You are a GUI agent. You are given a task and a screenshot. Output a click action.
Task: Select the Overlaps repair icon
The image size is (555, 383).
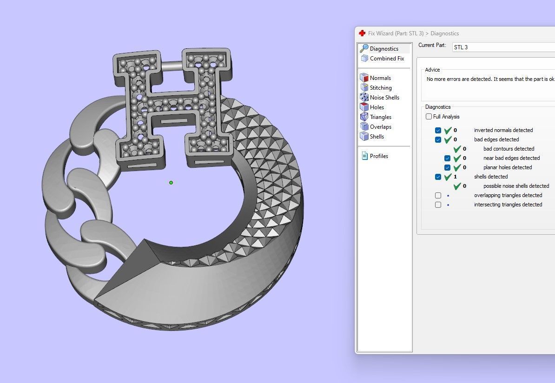tap(364, 126)
